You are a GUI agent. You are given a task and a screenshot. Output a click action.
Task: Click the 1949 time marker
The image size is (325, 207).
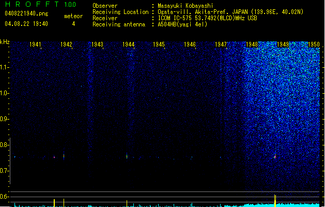click(x=283, y=45)
